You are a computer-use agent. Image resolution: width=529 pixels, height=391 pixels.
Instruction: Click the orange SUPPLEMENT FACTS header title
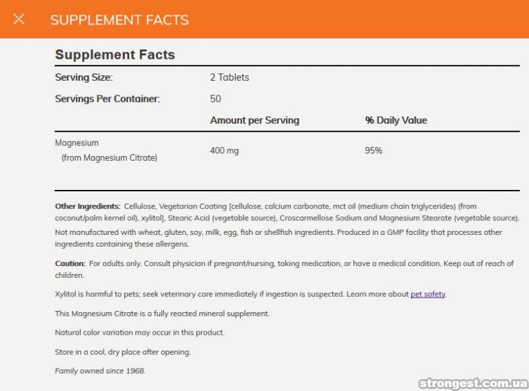coord(119,20)
